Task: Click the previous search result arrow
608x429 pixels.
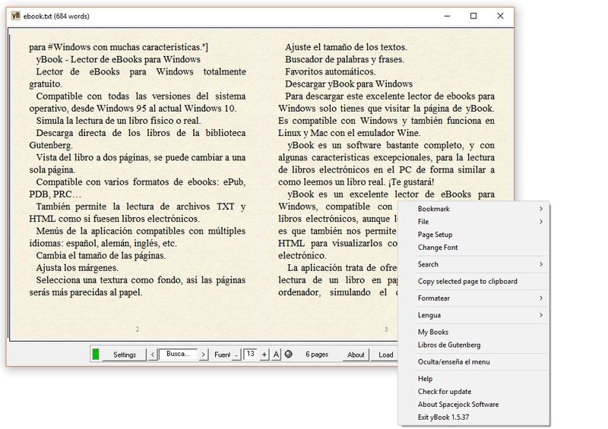Action: tap(153, 355)
